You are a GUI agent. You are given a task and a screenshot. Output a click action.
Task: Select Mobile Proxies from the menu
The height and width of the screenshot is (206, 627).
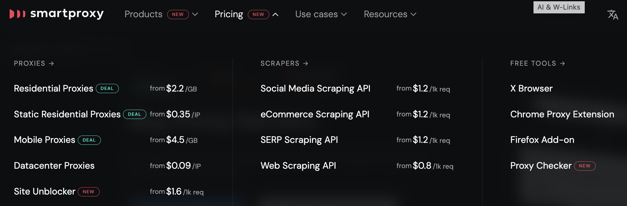point(45,140)
